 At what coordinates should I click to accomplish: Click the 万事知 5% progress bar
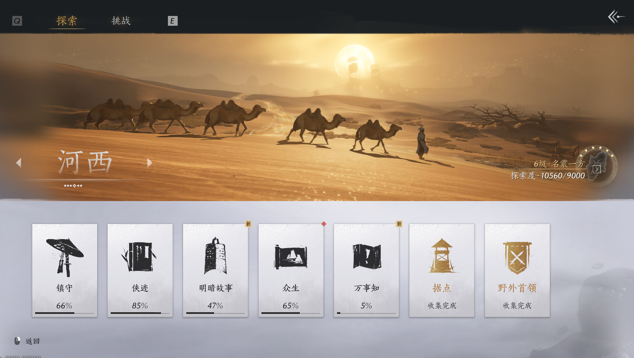pos(366,313)
